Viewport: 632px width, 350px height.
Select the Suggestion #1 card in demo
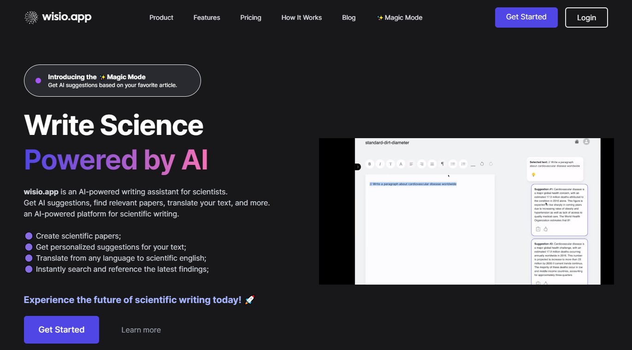point(560,210)
